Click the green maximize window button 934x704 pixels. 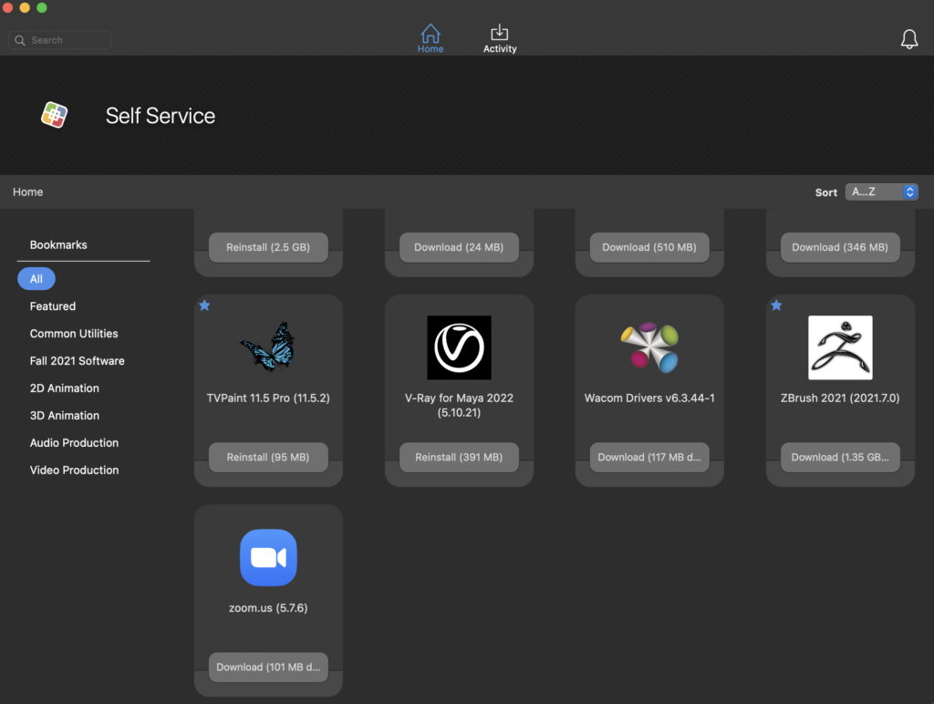pos(42,7)
